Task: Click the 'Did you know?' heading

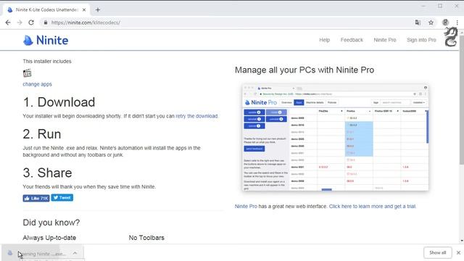Action: click(x=51, y=223)
